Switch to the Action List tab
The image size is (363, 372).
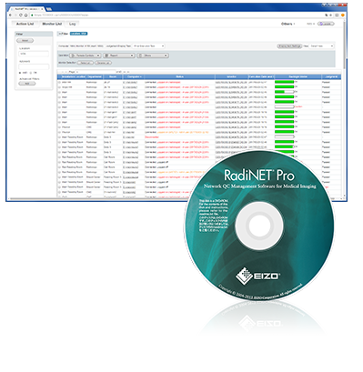pos(25,24)
